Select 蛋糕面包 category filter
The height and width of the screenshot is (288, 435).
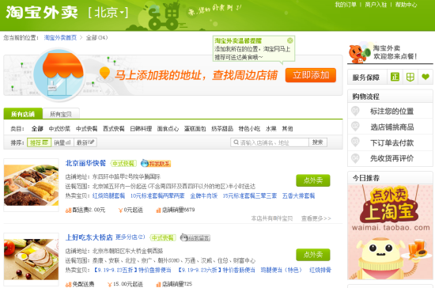point(195,129)
